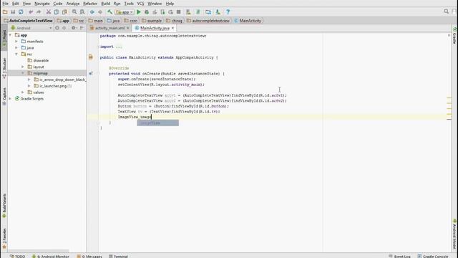The width and height of the screenshot is (458, 258).
Task: Expand the manifests folder arrow
Action: pos(16,42)
